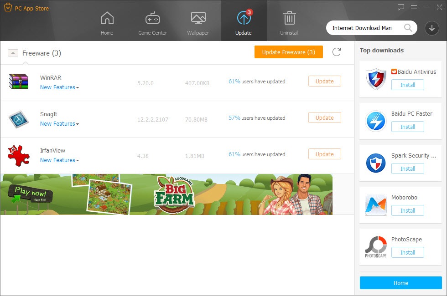Click the SnagIt name label
447x296 pixels.
49,114
